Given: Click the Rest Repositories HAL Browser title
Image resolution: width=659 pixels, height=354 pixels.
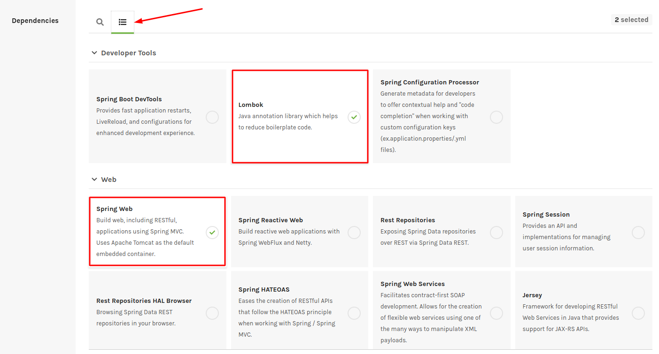Looking at the screenshot, I should (x=144, y=301).
